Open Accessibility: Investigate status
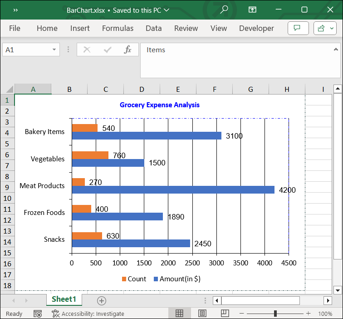This screenshot has height=319, width=343. tap(88, 314)
